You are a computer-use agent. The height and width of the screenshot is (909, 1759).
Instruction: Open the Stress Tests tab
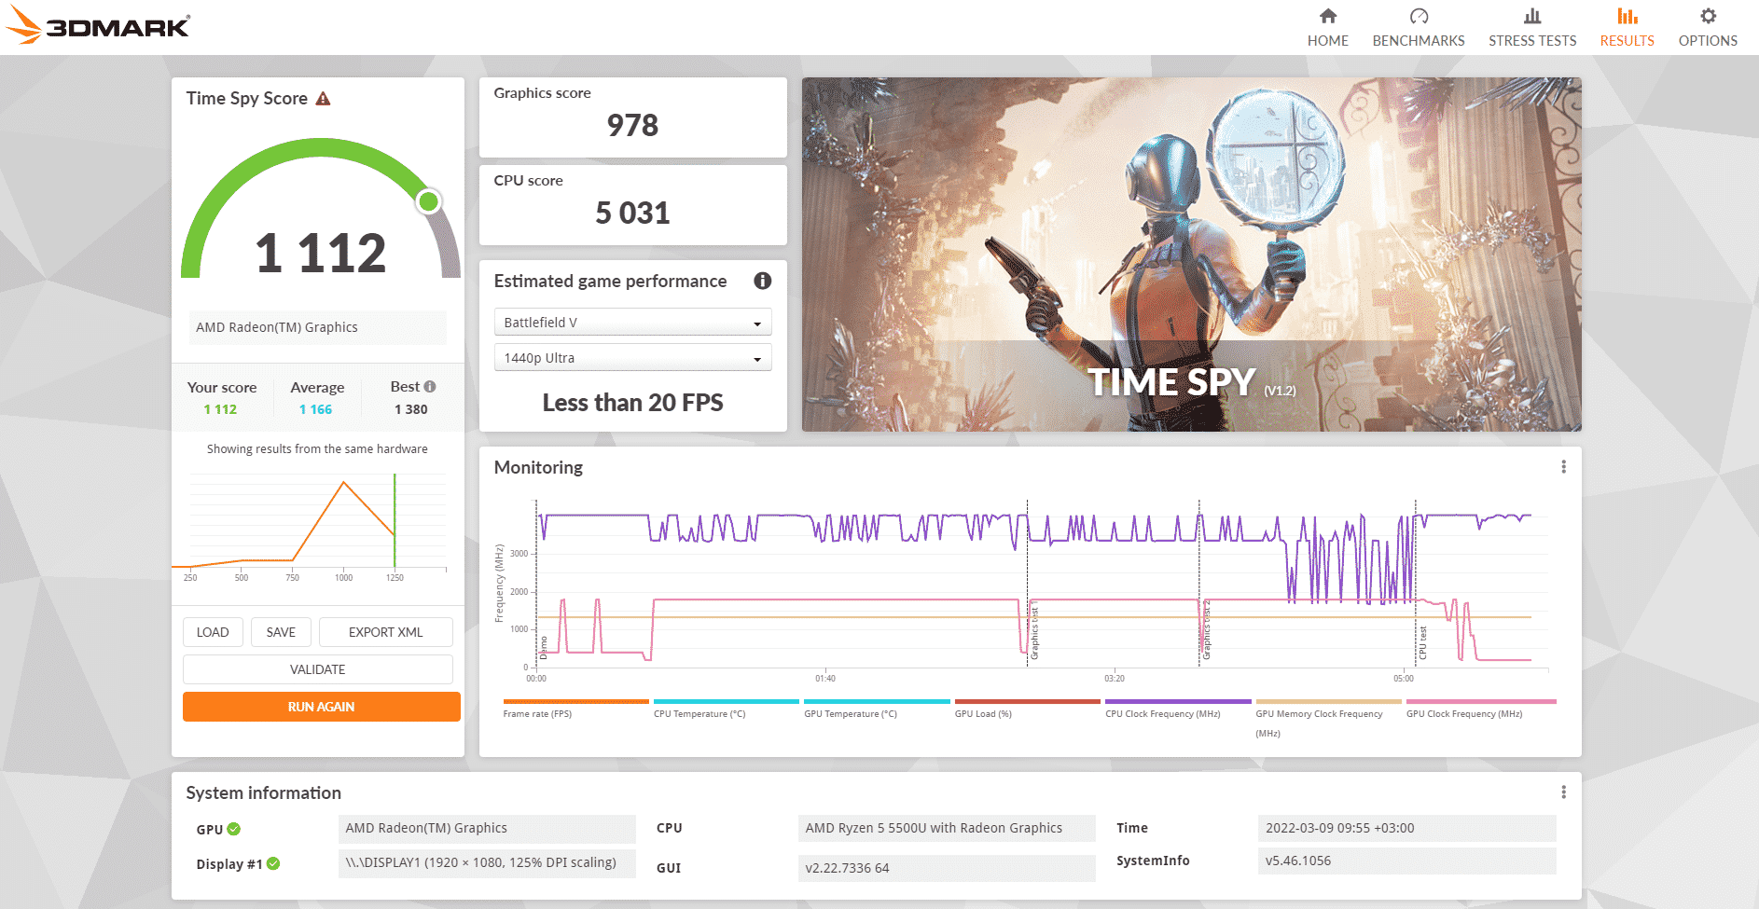(1531, 27)
